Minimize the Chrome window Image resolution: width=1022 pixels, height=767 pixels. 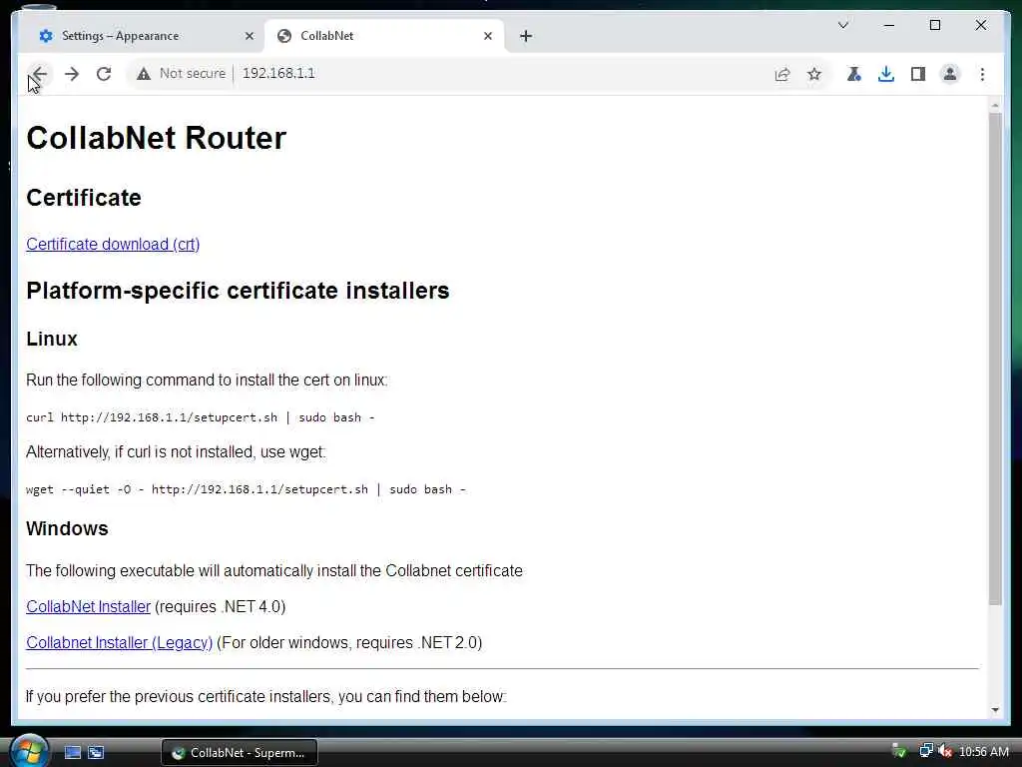(889, 25)
